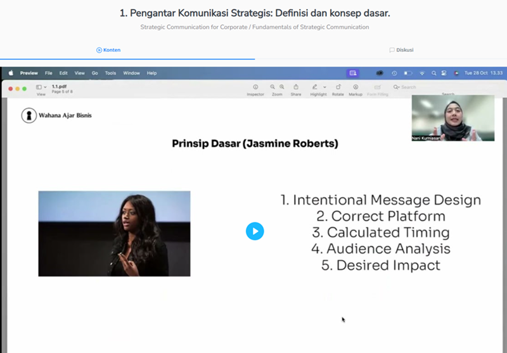Click the text Desired Impact
Viewport: 507px width, 353px height.
click(x=388, y=265)
